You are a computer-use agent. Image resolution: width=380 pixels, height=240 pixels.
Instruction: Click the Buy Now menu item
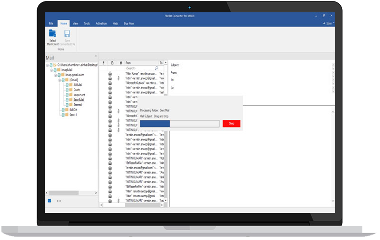[128, 23]
